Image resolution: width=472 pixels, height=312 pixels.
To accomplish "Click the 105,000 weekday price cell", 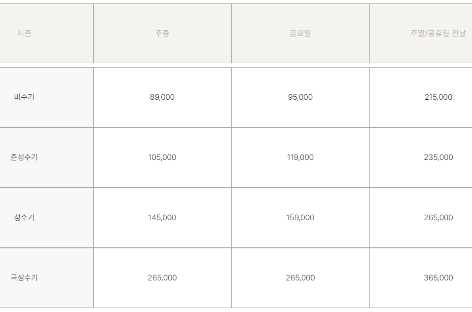I will [162, 157].
